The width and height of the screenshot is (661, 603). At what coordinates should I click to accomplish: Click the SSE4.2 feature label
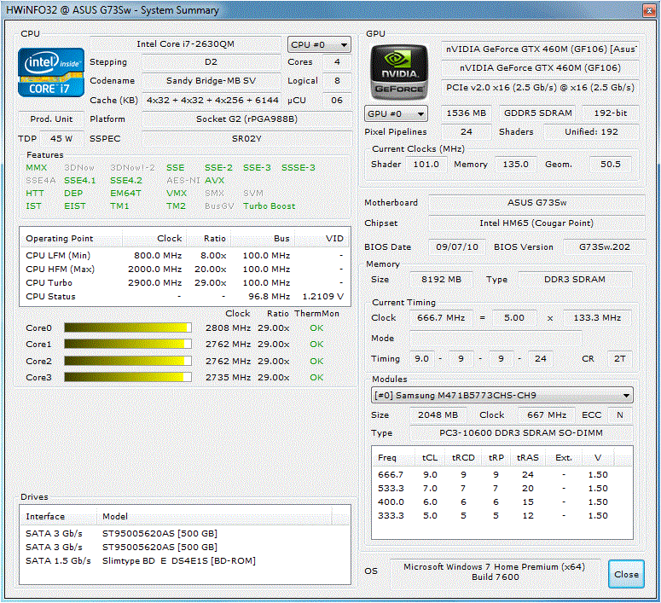pos(126,180)
